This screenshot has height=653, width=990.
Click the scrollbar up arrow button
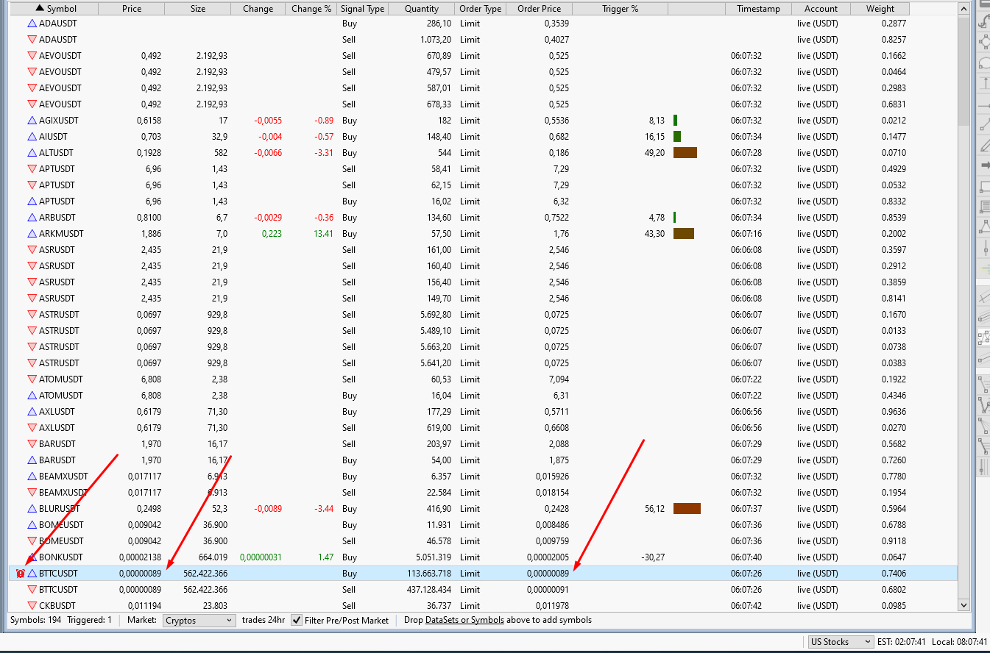[964, 8]
